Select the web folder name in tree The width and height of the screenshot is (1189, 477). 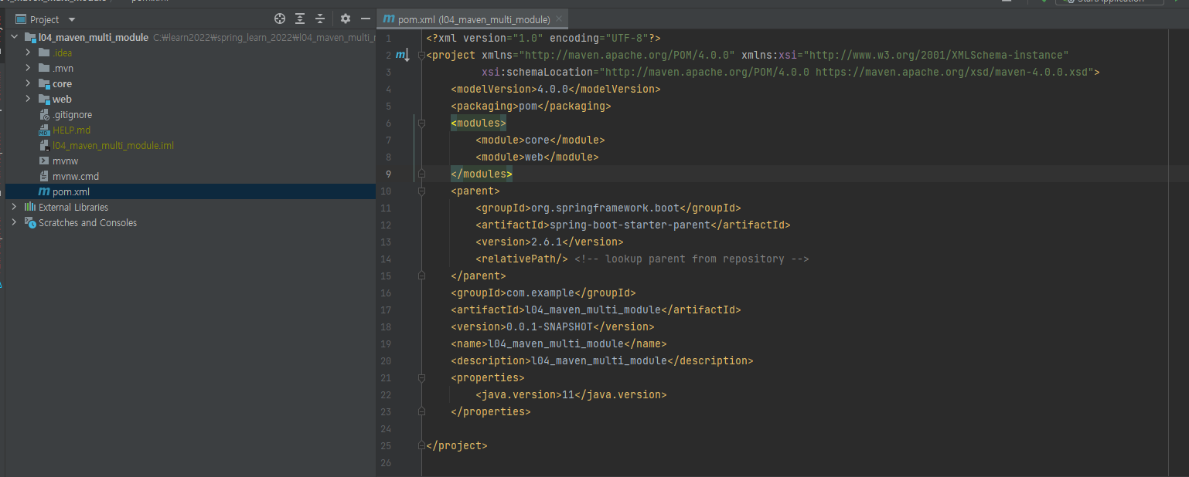click(62, 99)
